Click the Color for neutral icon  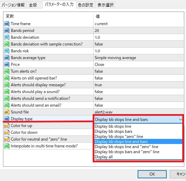coord(7,139)
